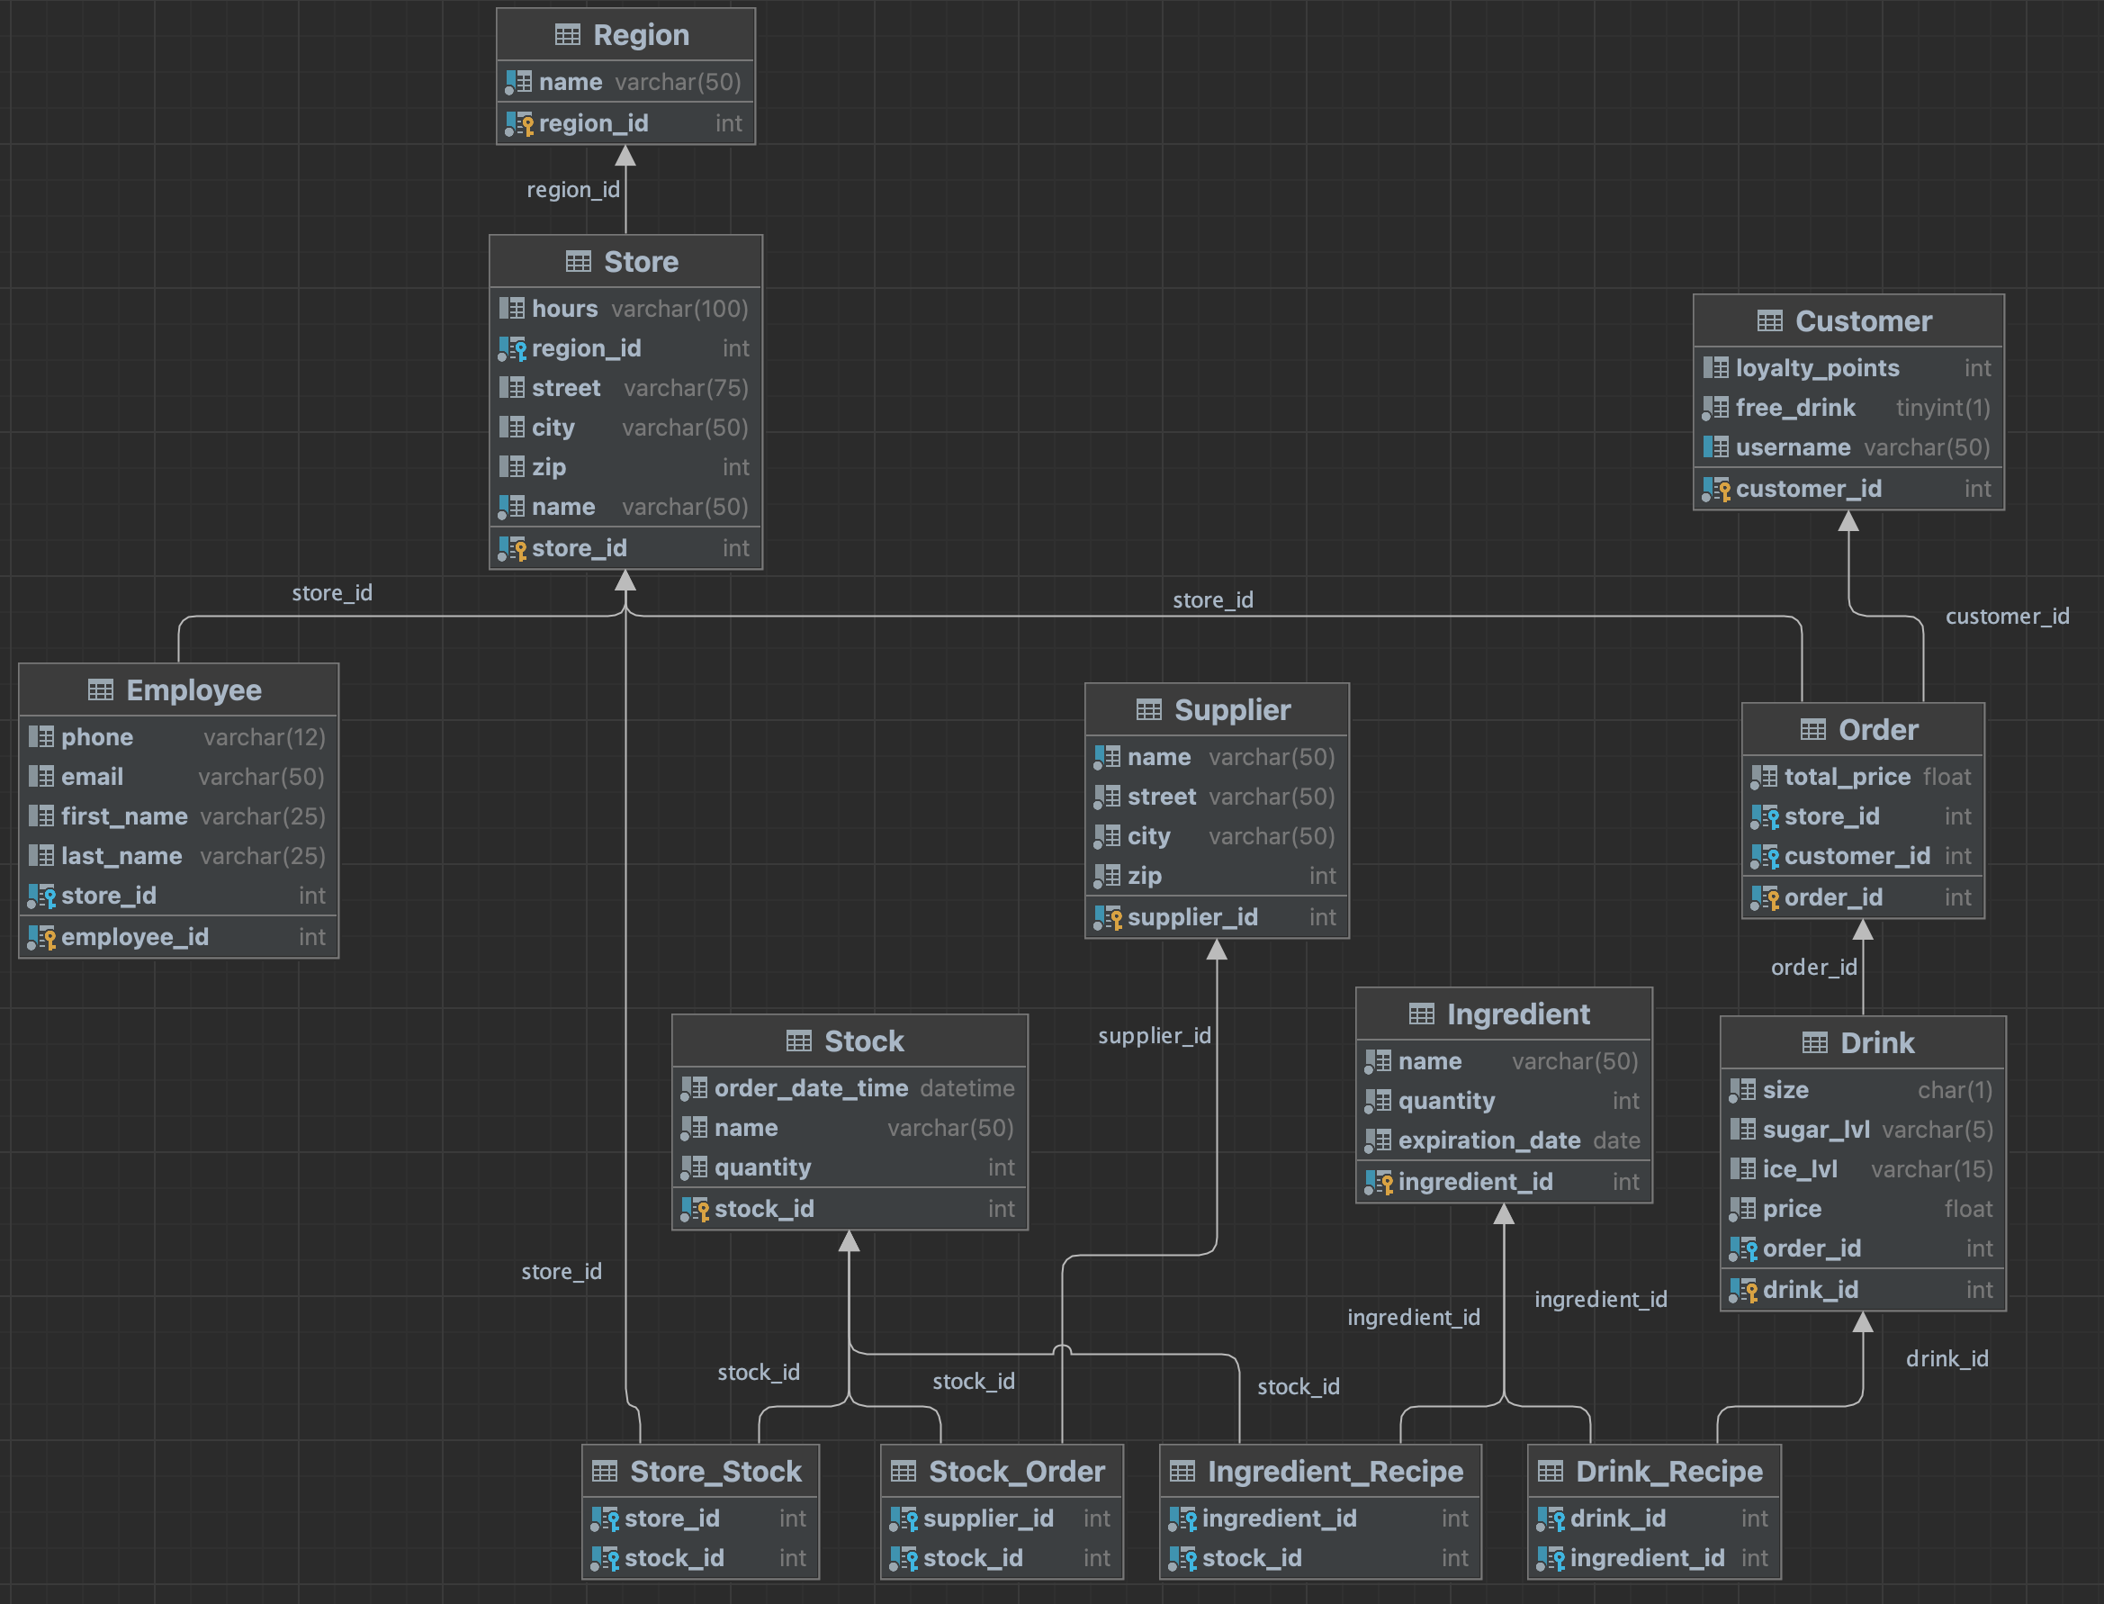Click the region_id relationship label above Store
2104x1604 pixels.
tap(572, 190)
